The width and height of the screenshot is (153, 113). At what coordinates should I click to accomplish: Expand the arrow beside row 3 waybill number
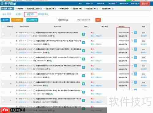point(132,49)
